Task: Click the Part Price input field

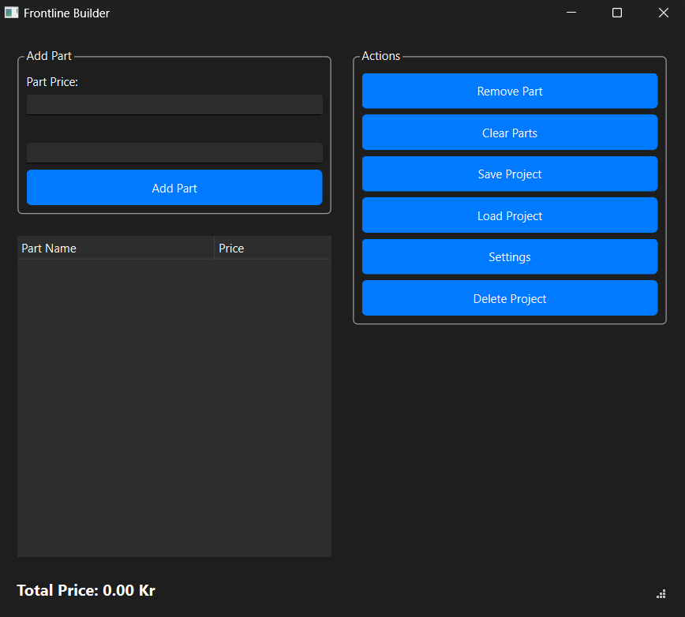Action: 174,104
